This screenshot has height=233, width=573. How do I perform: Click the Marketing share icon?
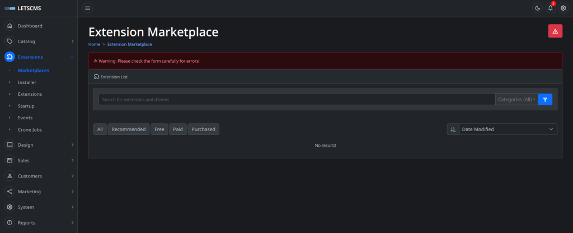tap(10, 192)
